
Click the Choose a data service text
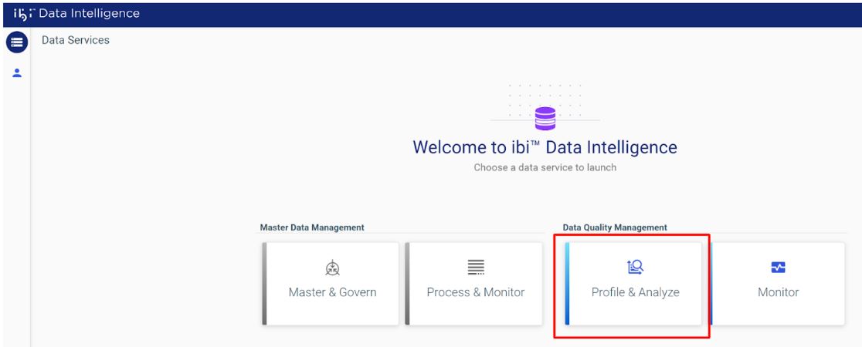click(545, 167)
